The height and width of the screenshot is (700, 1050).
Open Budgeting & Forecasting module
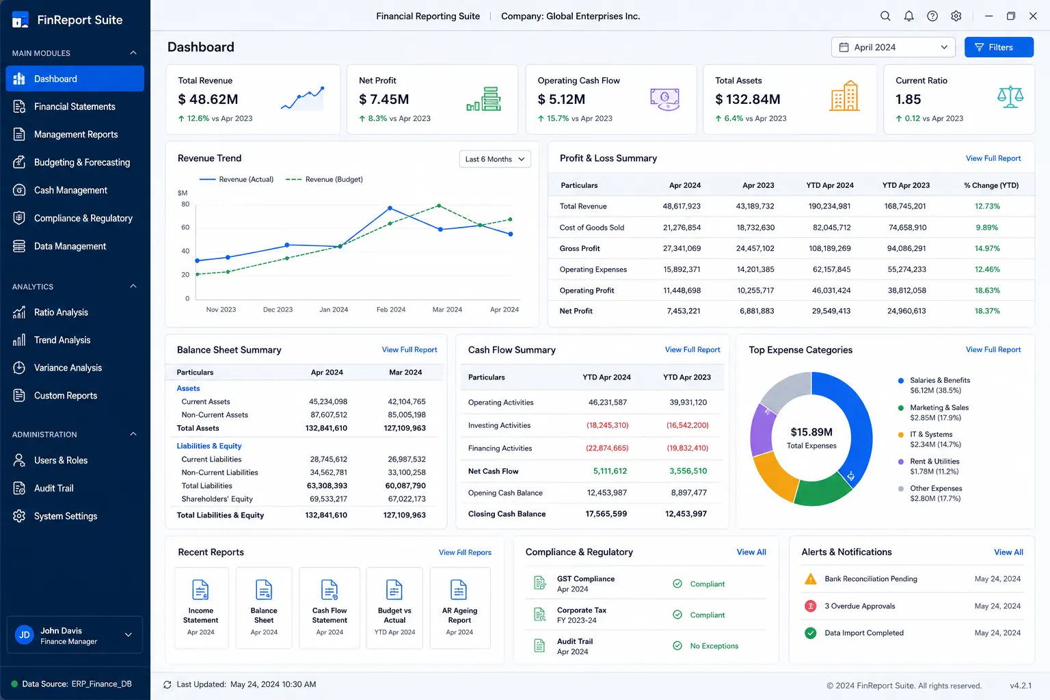point(75,163)
